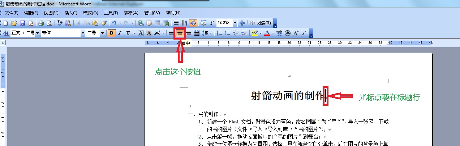Apply red font color

coord(267,33)
